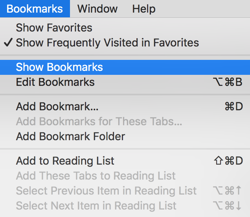Select Edit Bookmarks
Image resolution: width=250 pixels, height=217 pixels.
click(x=55, y=82)
